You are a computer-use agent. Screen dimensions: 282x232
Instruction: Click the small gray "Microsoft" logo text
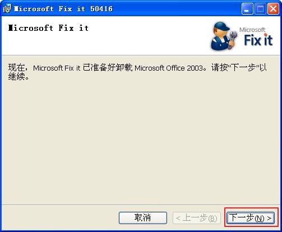click(x=252, y=30)
